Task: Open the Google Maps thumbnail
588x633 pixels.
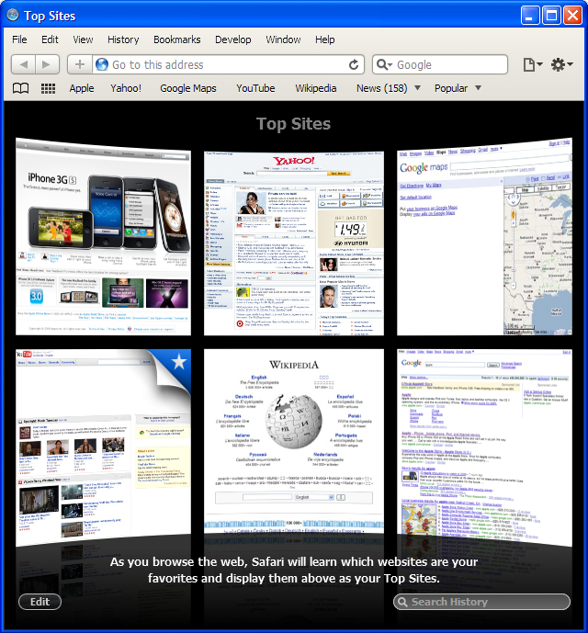Action: 484,237
